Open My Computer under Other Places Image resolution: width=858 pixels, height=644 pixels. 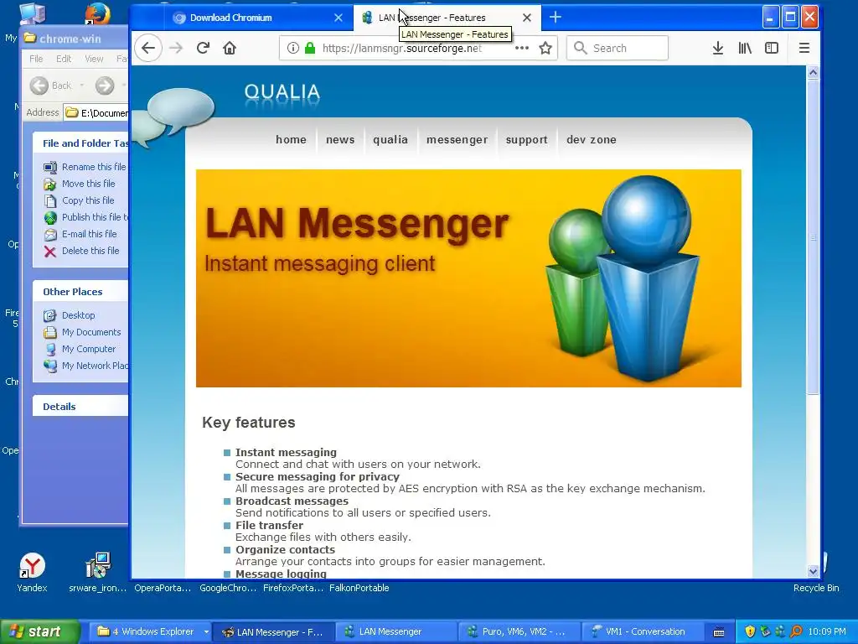tap(89, 349)
